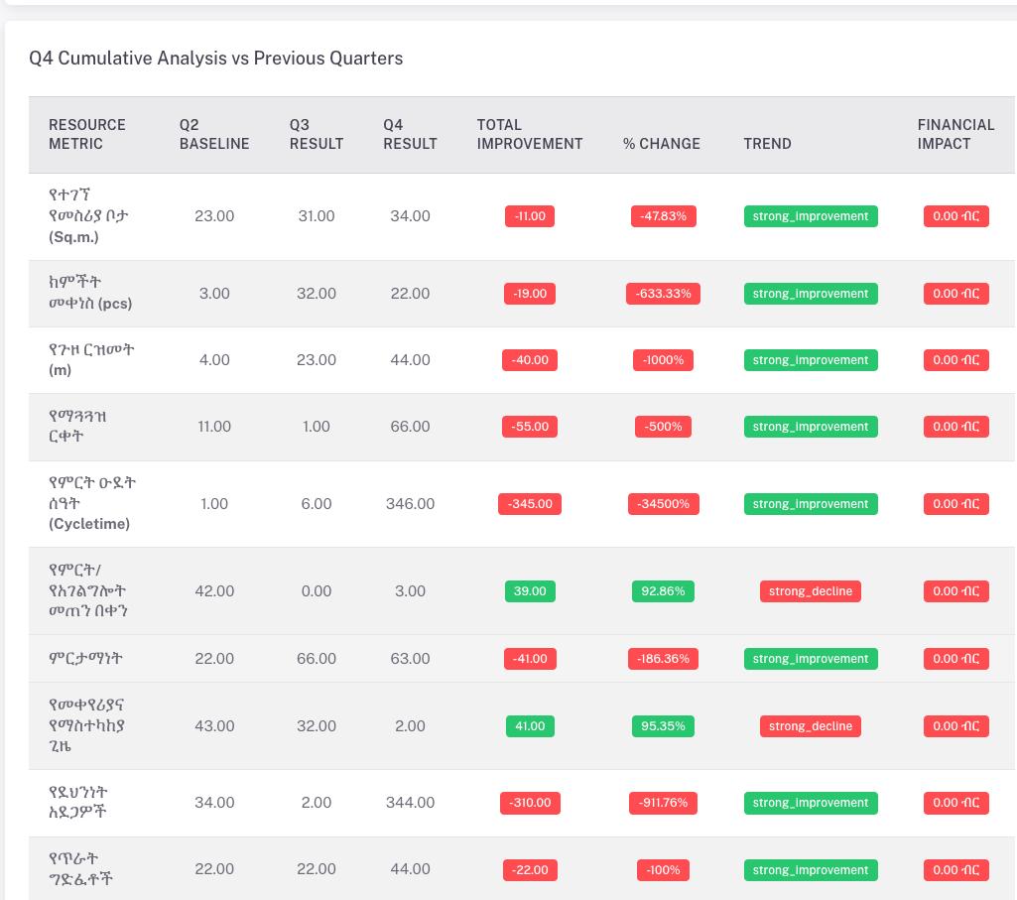Click the -633.33% change badge

[x=663, y=294]
